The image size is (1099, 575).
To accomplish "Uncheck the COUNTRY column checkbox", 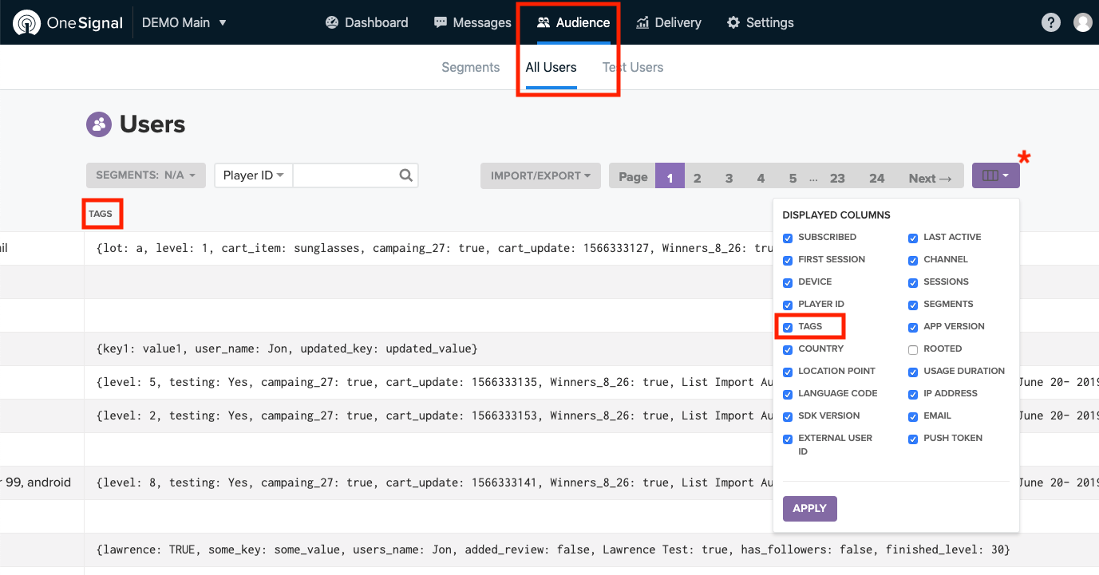I will point(788,349).
